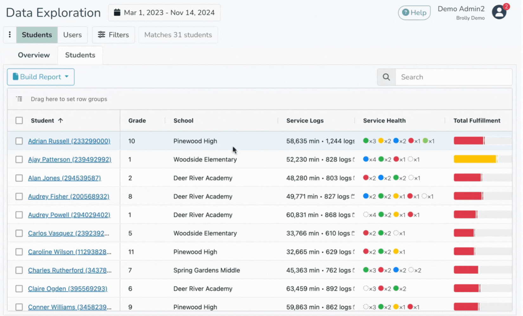Open Ajay Patterson's student link

pyautogui.click(x=70, y=159)
